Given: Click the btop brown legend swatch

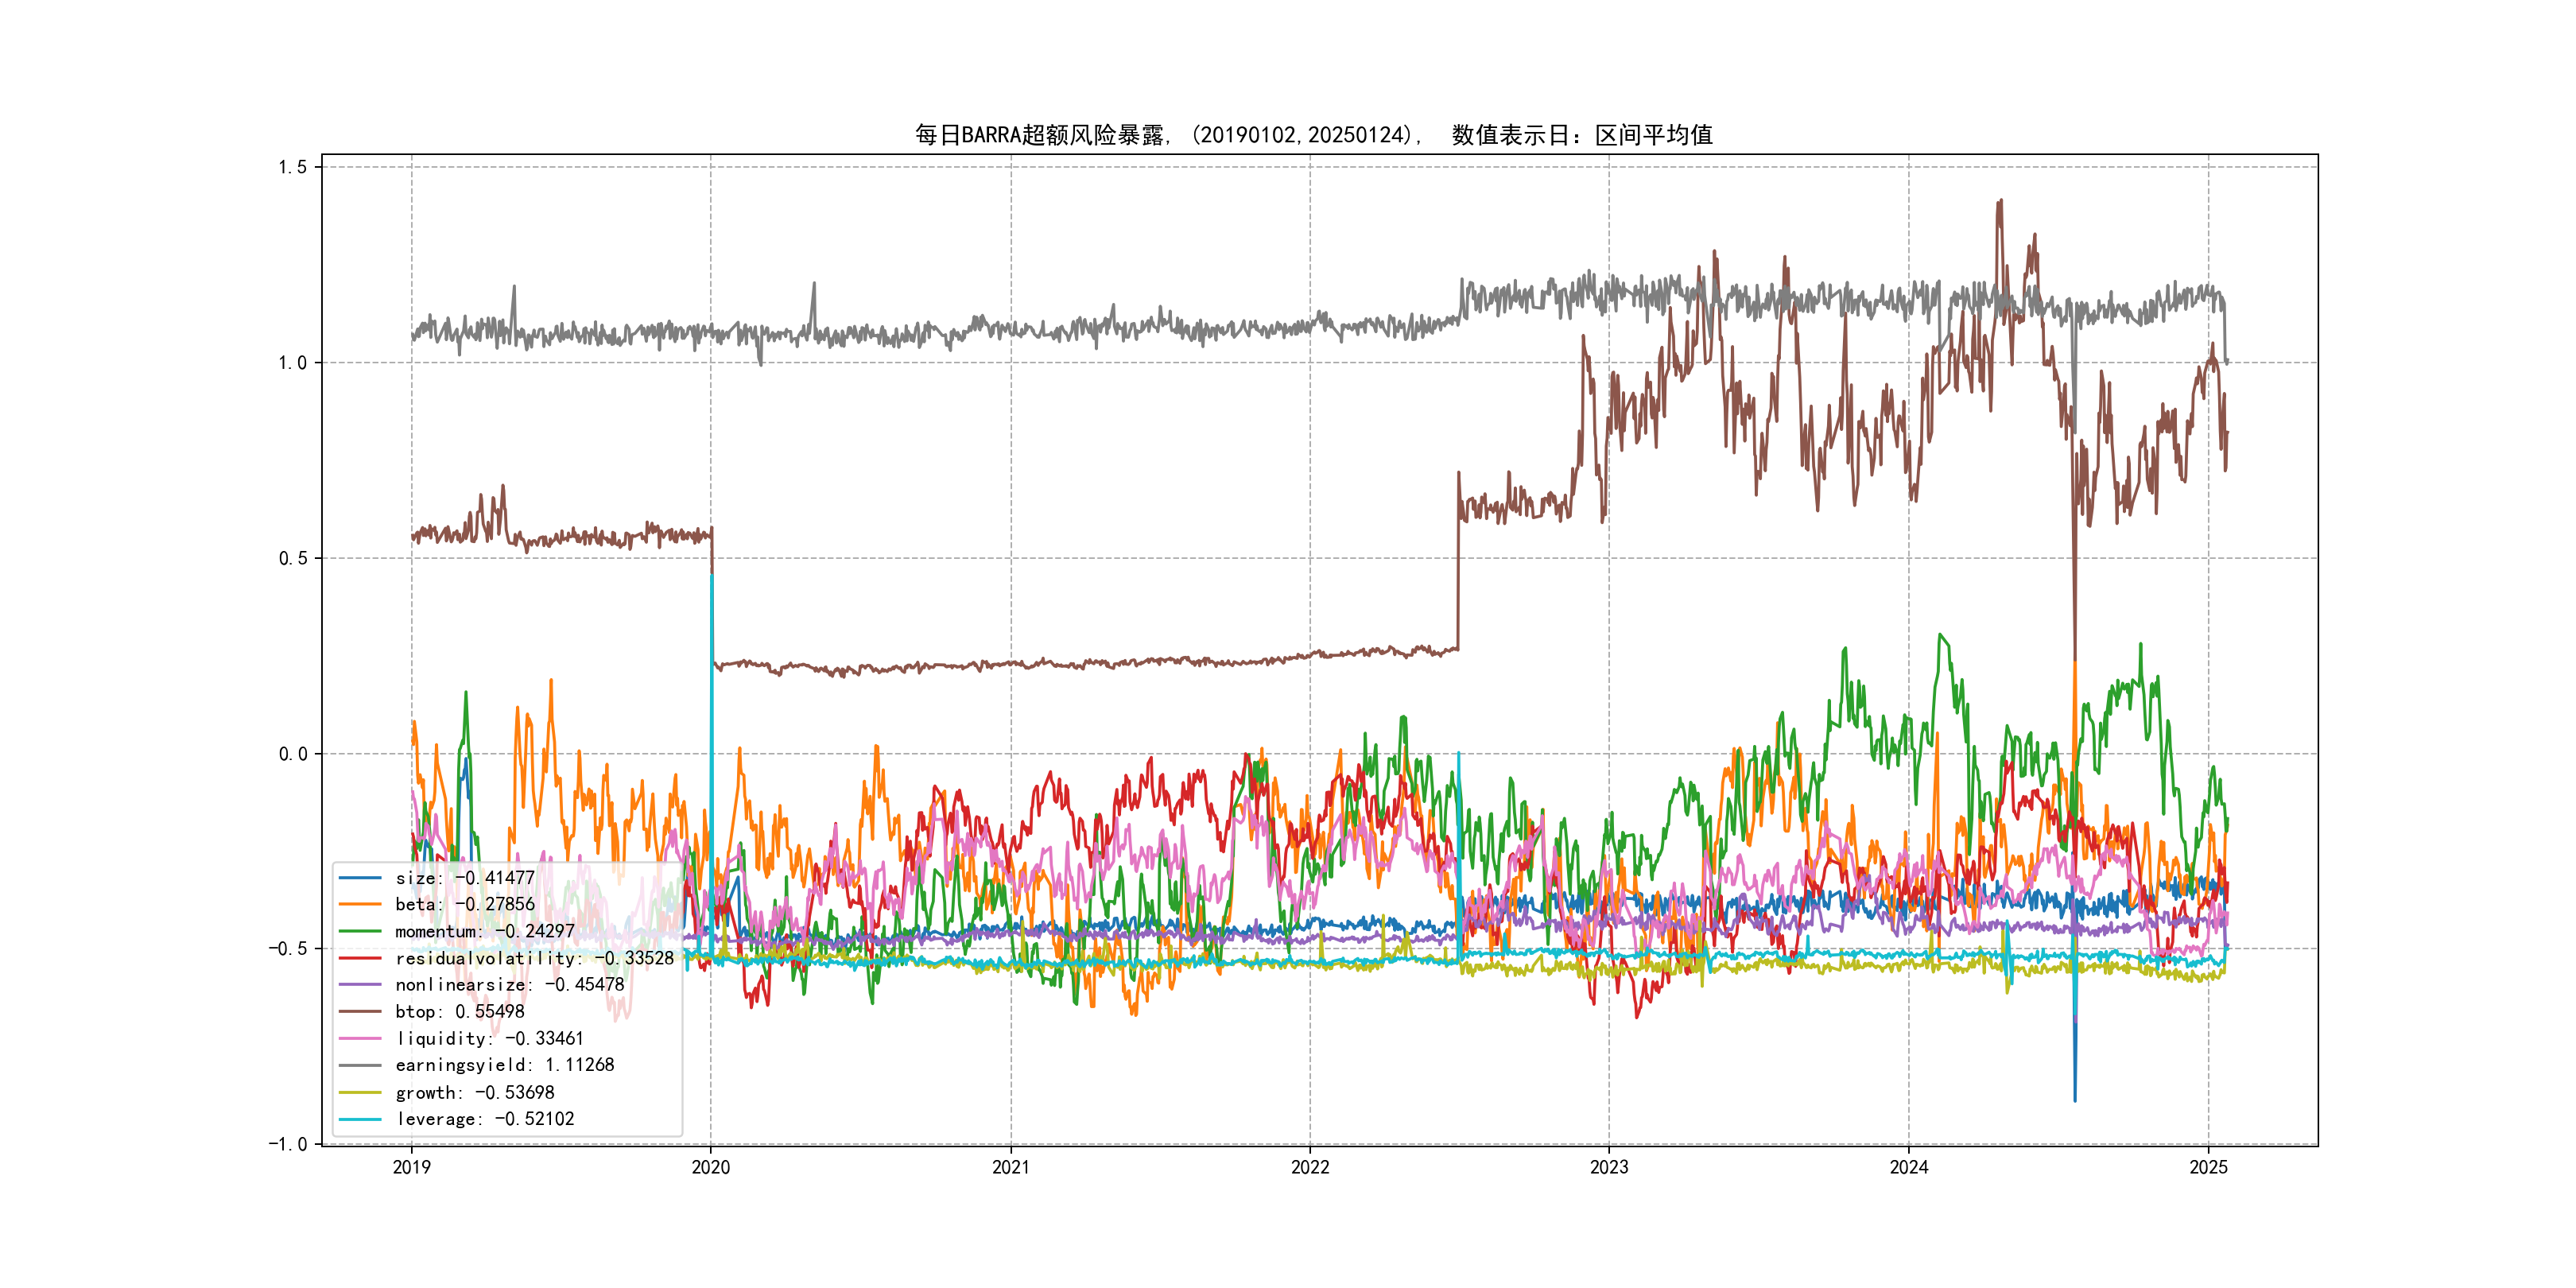Looking at the screenshot, I should click(360, 1011).
